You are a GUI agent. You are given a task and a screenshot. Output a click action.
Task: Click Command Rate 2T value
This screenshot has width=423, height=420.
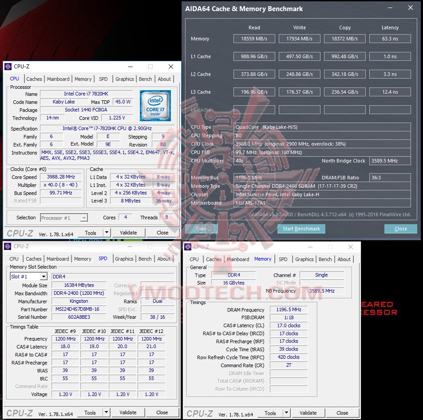coord(289,365)
